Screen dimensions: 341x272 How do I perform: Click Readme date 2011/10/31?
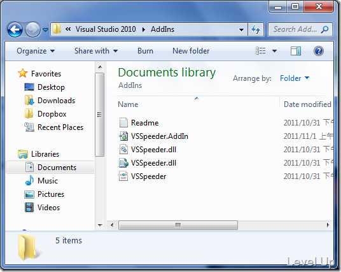click(302, 123)
